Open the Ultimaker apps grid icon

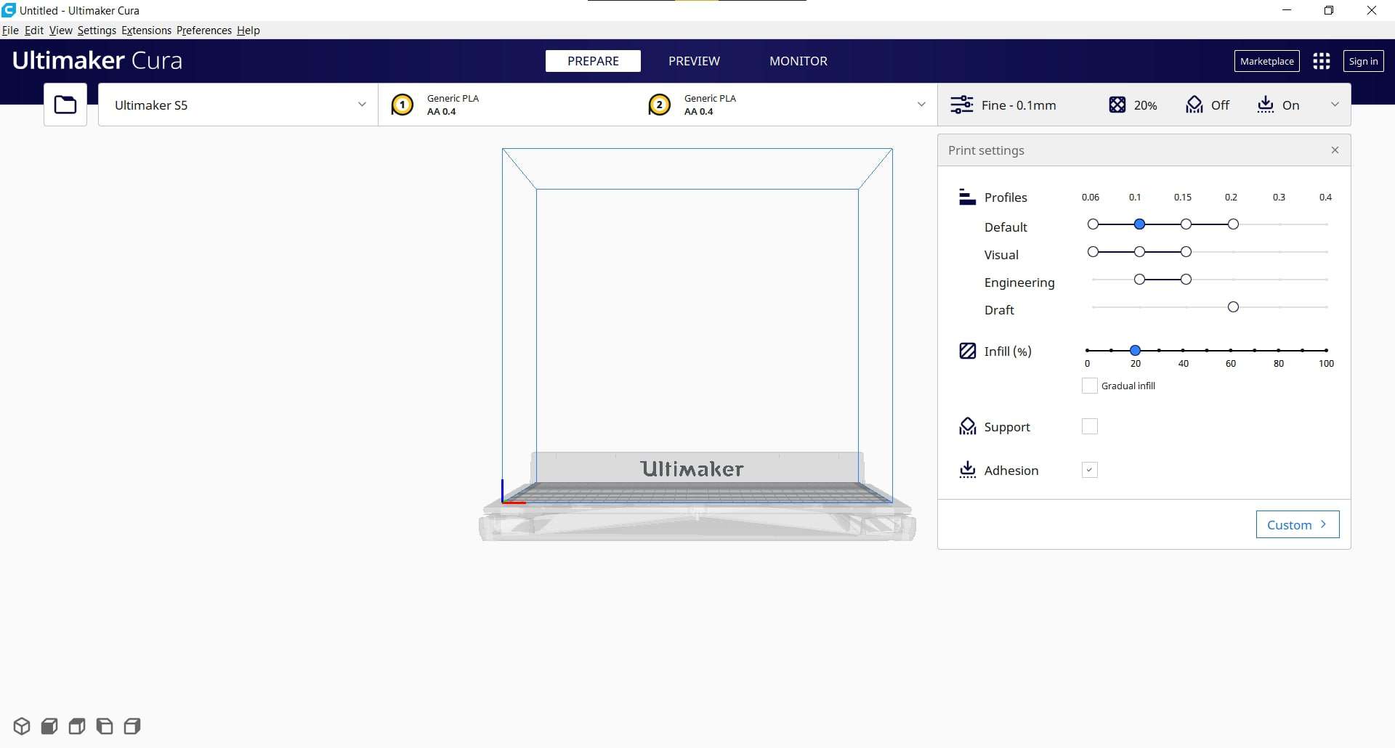[1322, 61]
